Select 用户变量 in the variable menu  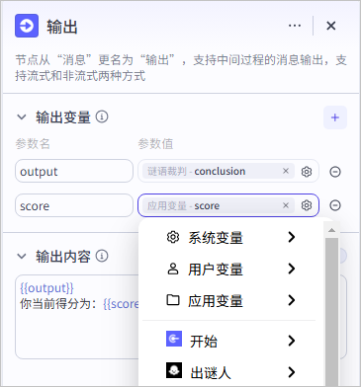point(230,269)
